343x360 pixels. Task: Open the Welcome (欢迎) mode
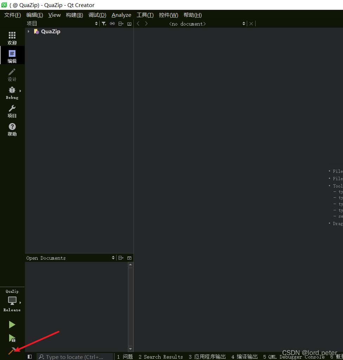[12, 38]
